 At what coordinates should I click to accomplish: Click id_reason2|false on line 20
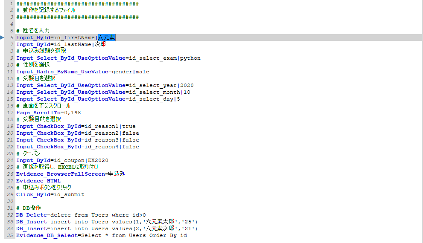112,133
